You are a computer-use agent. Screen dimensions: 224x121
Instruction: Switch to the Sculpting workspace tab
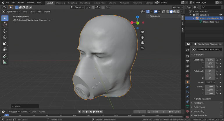coord(72,3)
